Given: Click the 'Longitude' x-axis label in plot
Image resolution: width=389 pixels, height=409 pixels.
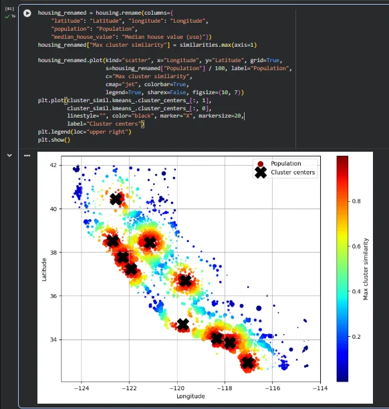Looking at the screenshot, I should coord(190,396).
